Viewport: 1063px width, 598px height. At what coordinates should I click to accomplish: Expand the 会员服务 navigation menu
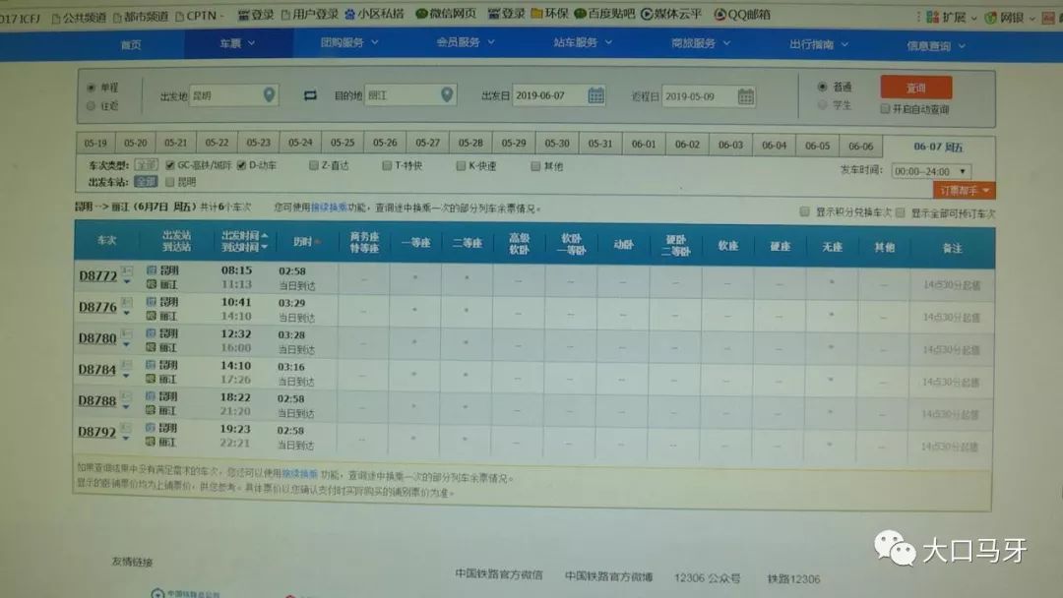466,42
